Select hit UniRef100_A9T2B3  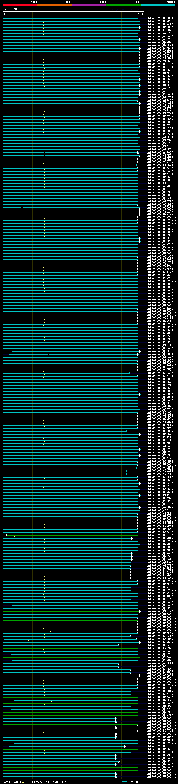pyautogui.click(x=160, y=39)
